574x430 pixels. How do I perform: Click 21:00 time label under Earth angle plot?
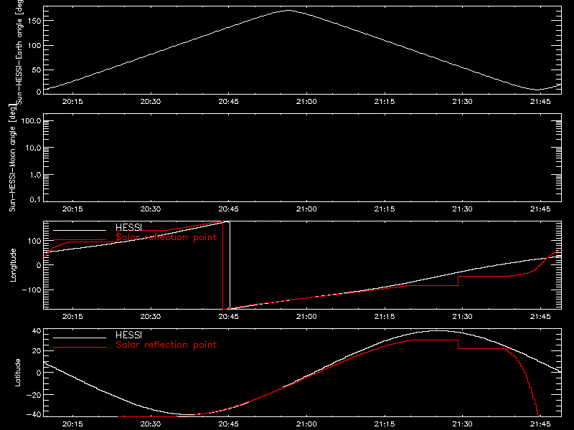pyautogui.click(x=306, y=101)
